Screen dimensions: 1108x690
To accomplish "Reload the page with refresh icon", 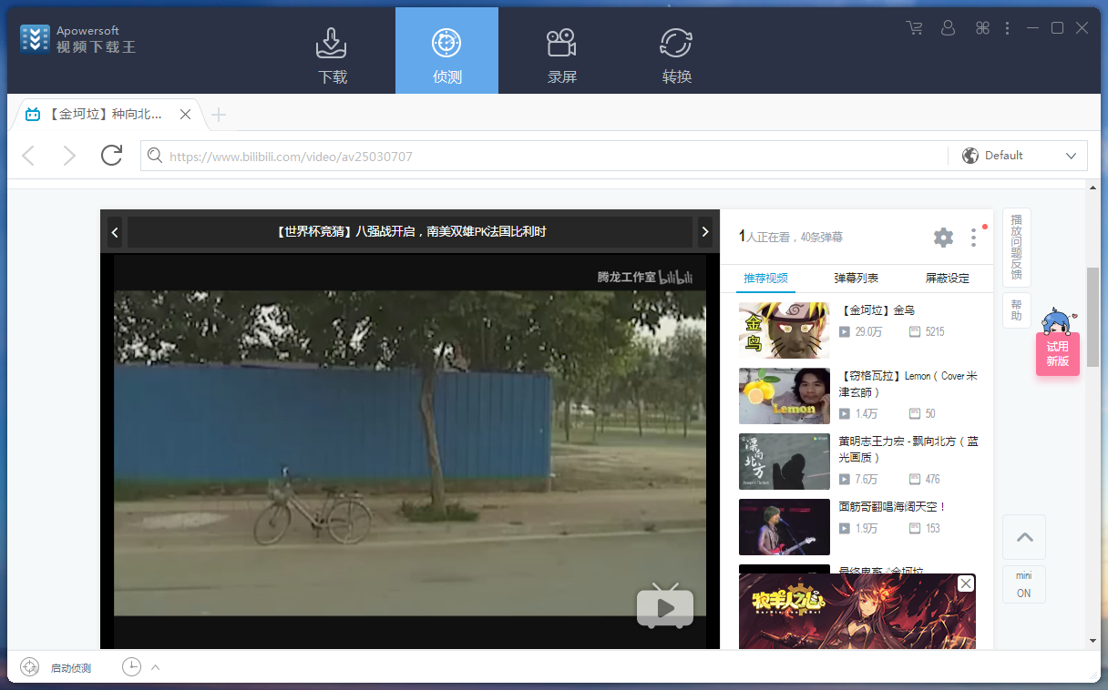I will (111, 156).
